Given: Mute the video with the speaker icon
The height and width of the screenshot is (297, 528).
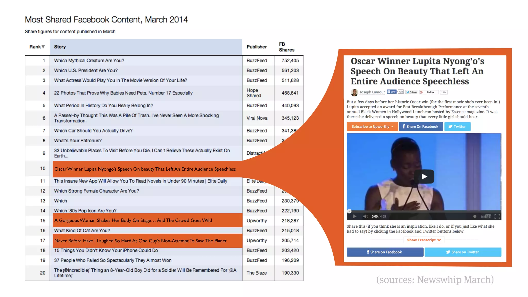Looking at the screenshot, I should pos(365,216).
